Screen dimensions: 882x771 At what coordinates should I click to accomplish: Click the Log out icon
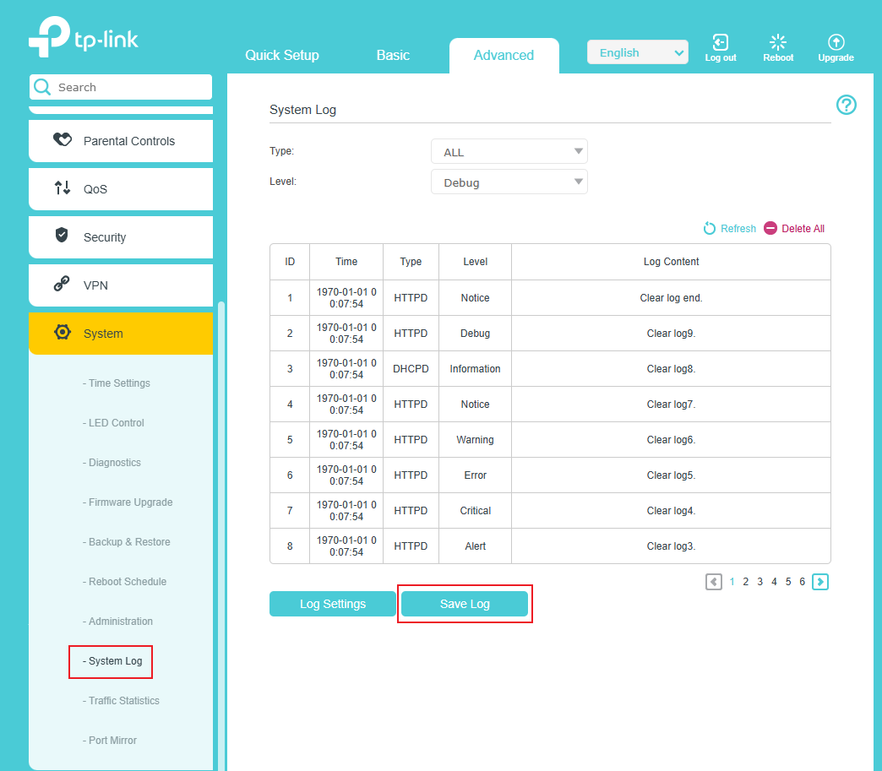point(720,42)
